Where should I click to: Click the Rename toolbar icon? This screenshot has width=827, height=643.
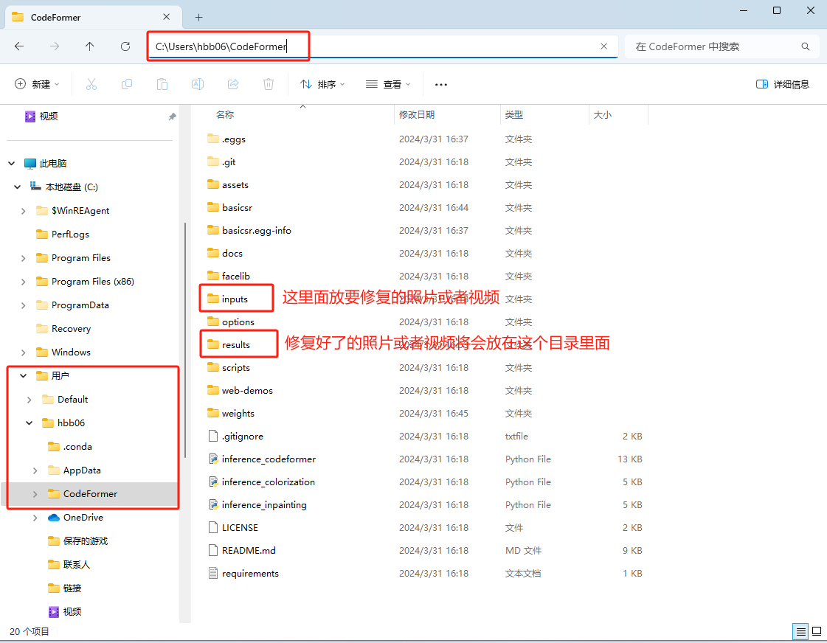(x=197, y=84)
